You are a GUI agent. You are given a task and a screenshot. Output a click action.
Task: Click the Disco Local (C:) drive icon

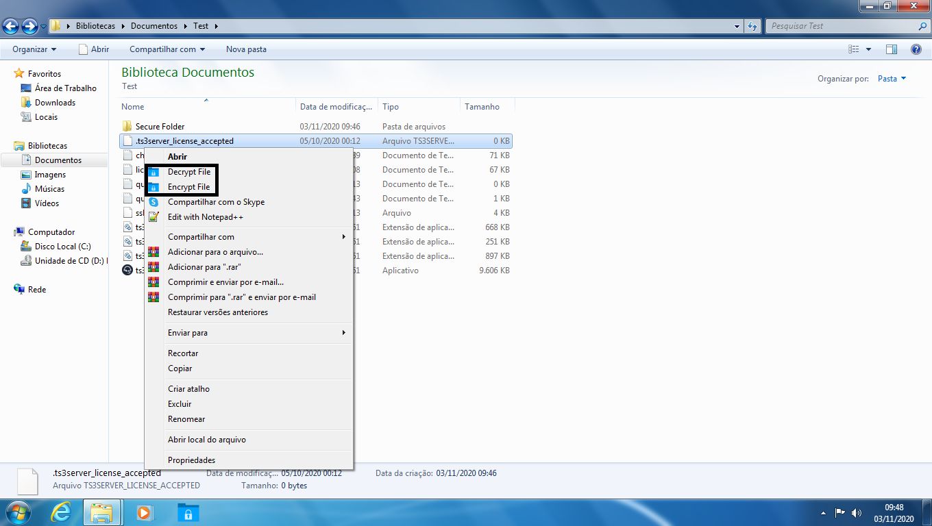point(26,247)
